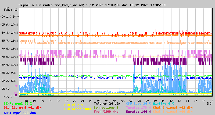Screen dimensions: 215x115
Task: Select the Txrate 173 M legend entry
Action: coord(138,108)
